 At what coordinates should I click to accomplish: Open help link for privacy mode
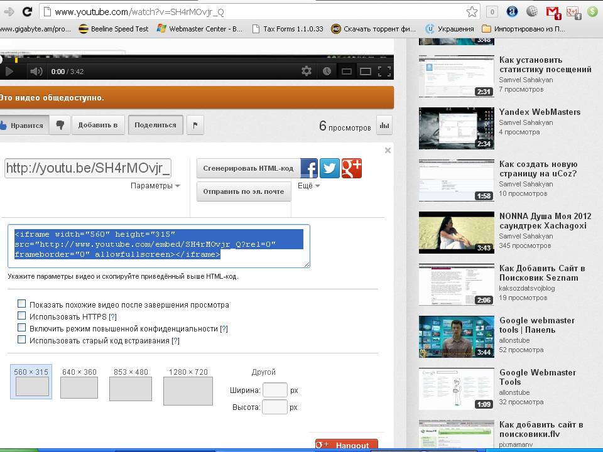click(224, 328)
